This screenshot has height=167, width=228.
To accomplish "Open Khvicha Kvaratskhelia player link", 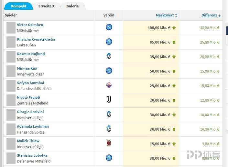I will (x=36, y=39).
